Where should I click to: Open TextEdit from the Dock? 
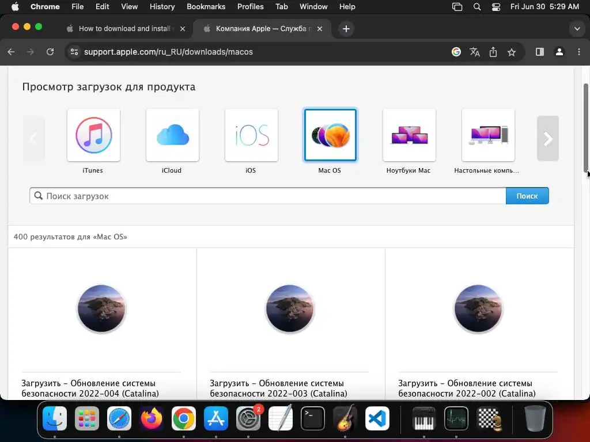pos(281,418)
